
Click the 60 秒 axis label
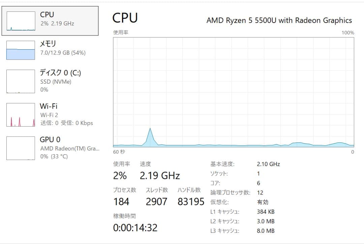click(120, 152)
